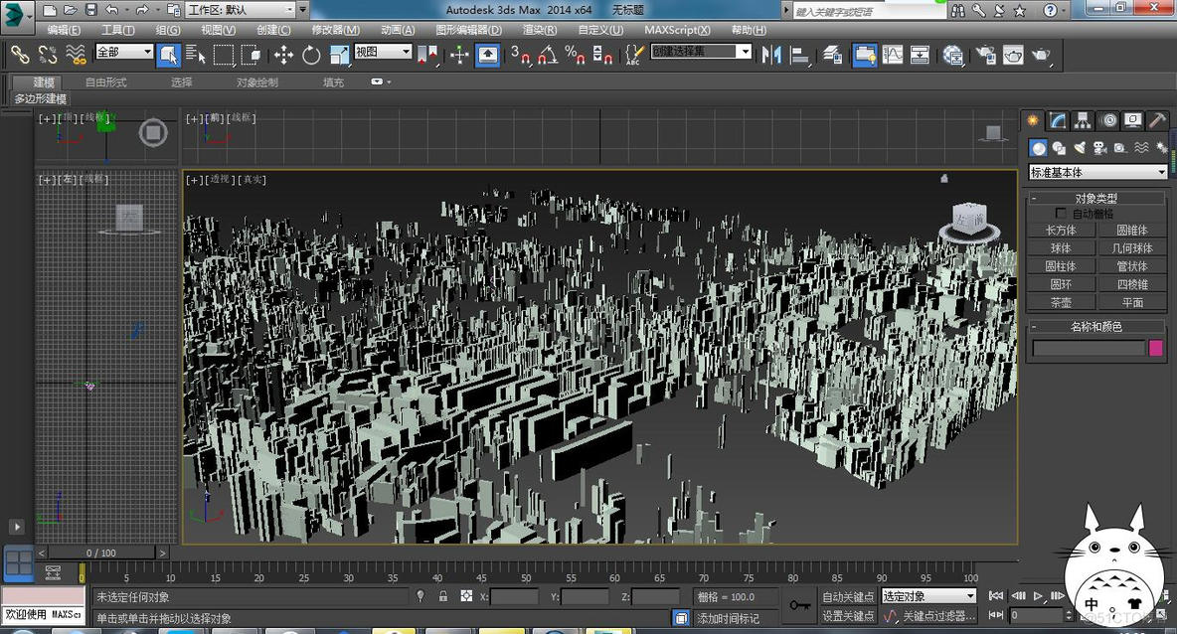
Task: Select the Link objects tool
Action: (20, 55)
